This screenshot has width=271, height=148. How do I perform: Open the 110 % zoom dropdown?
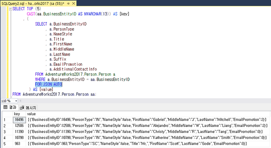click(16, 101)
